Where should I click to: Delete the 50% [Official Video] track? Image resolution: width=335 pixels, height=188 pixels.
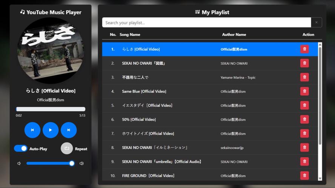pyautogui.click(x=304, y=120)
